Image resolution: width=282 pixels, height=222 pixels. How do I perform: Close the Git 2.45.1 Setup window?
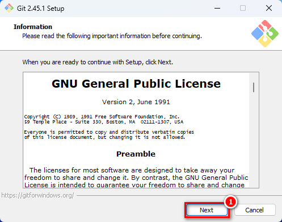pos(269,9)
